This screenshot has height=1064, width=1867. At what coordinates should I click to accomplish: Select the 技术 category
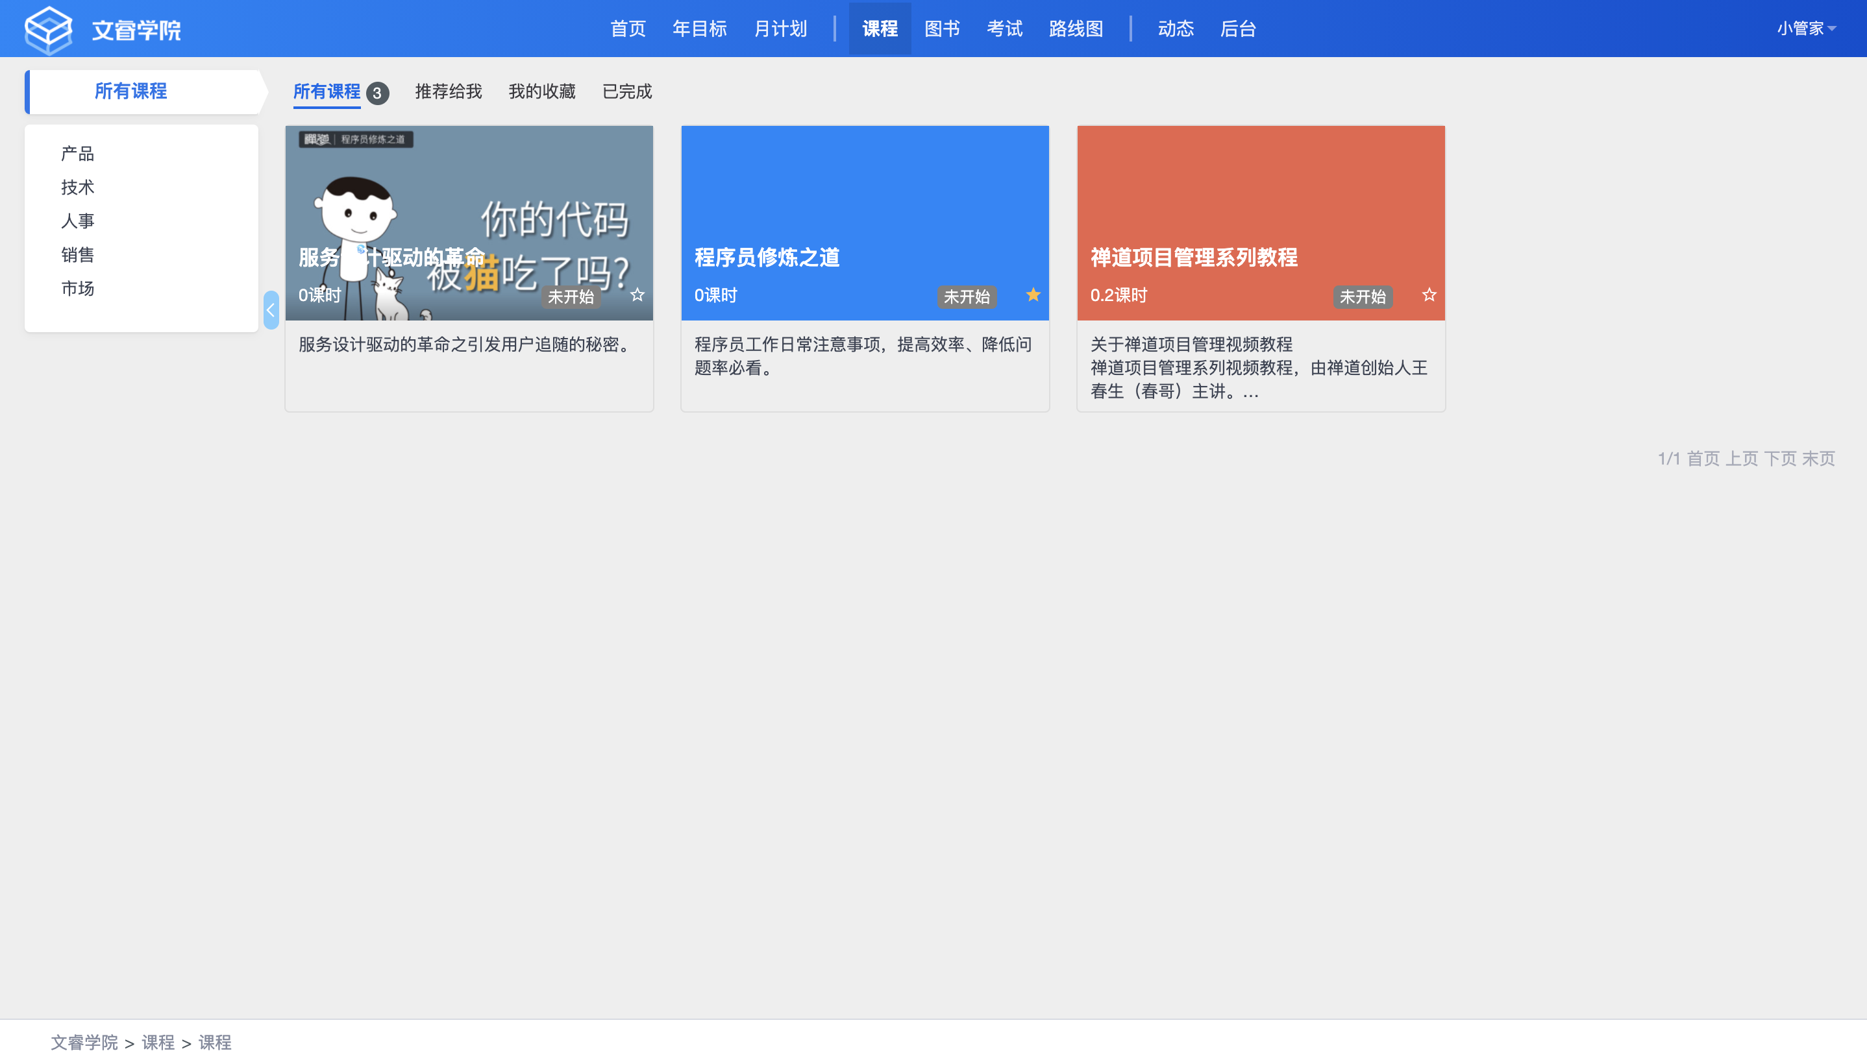tap(77, 187)
